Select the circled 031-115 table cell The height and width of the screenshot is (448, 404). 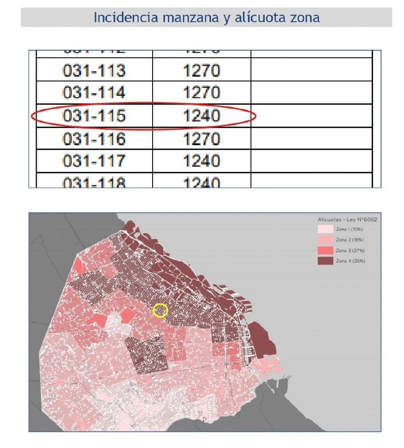94,116
